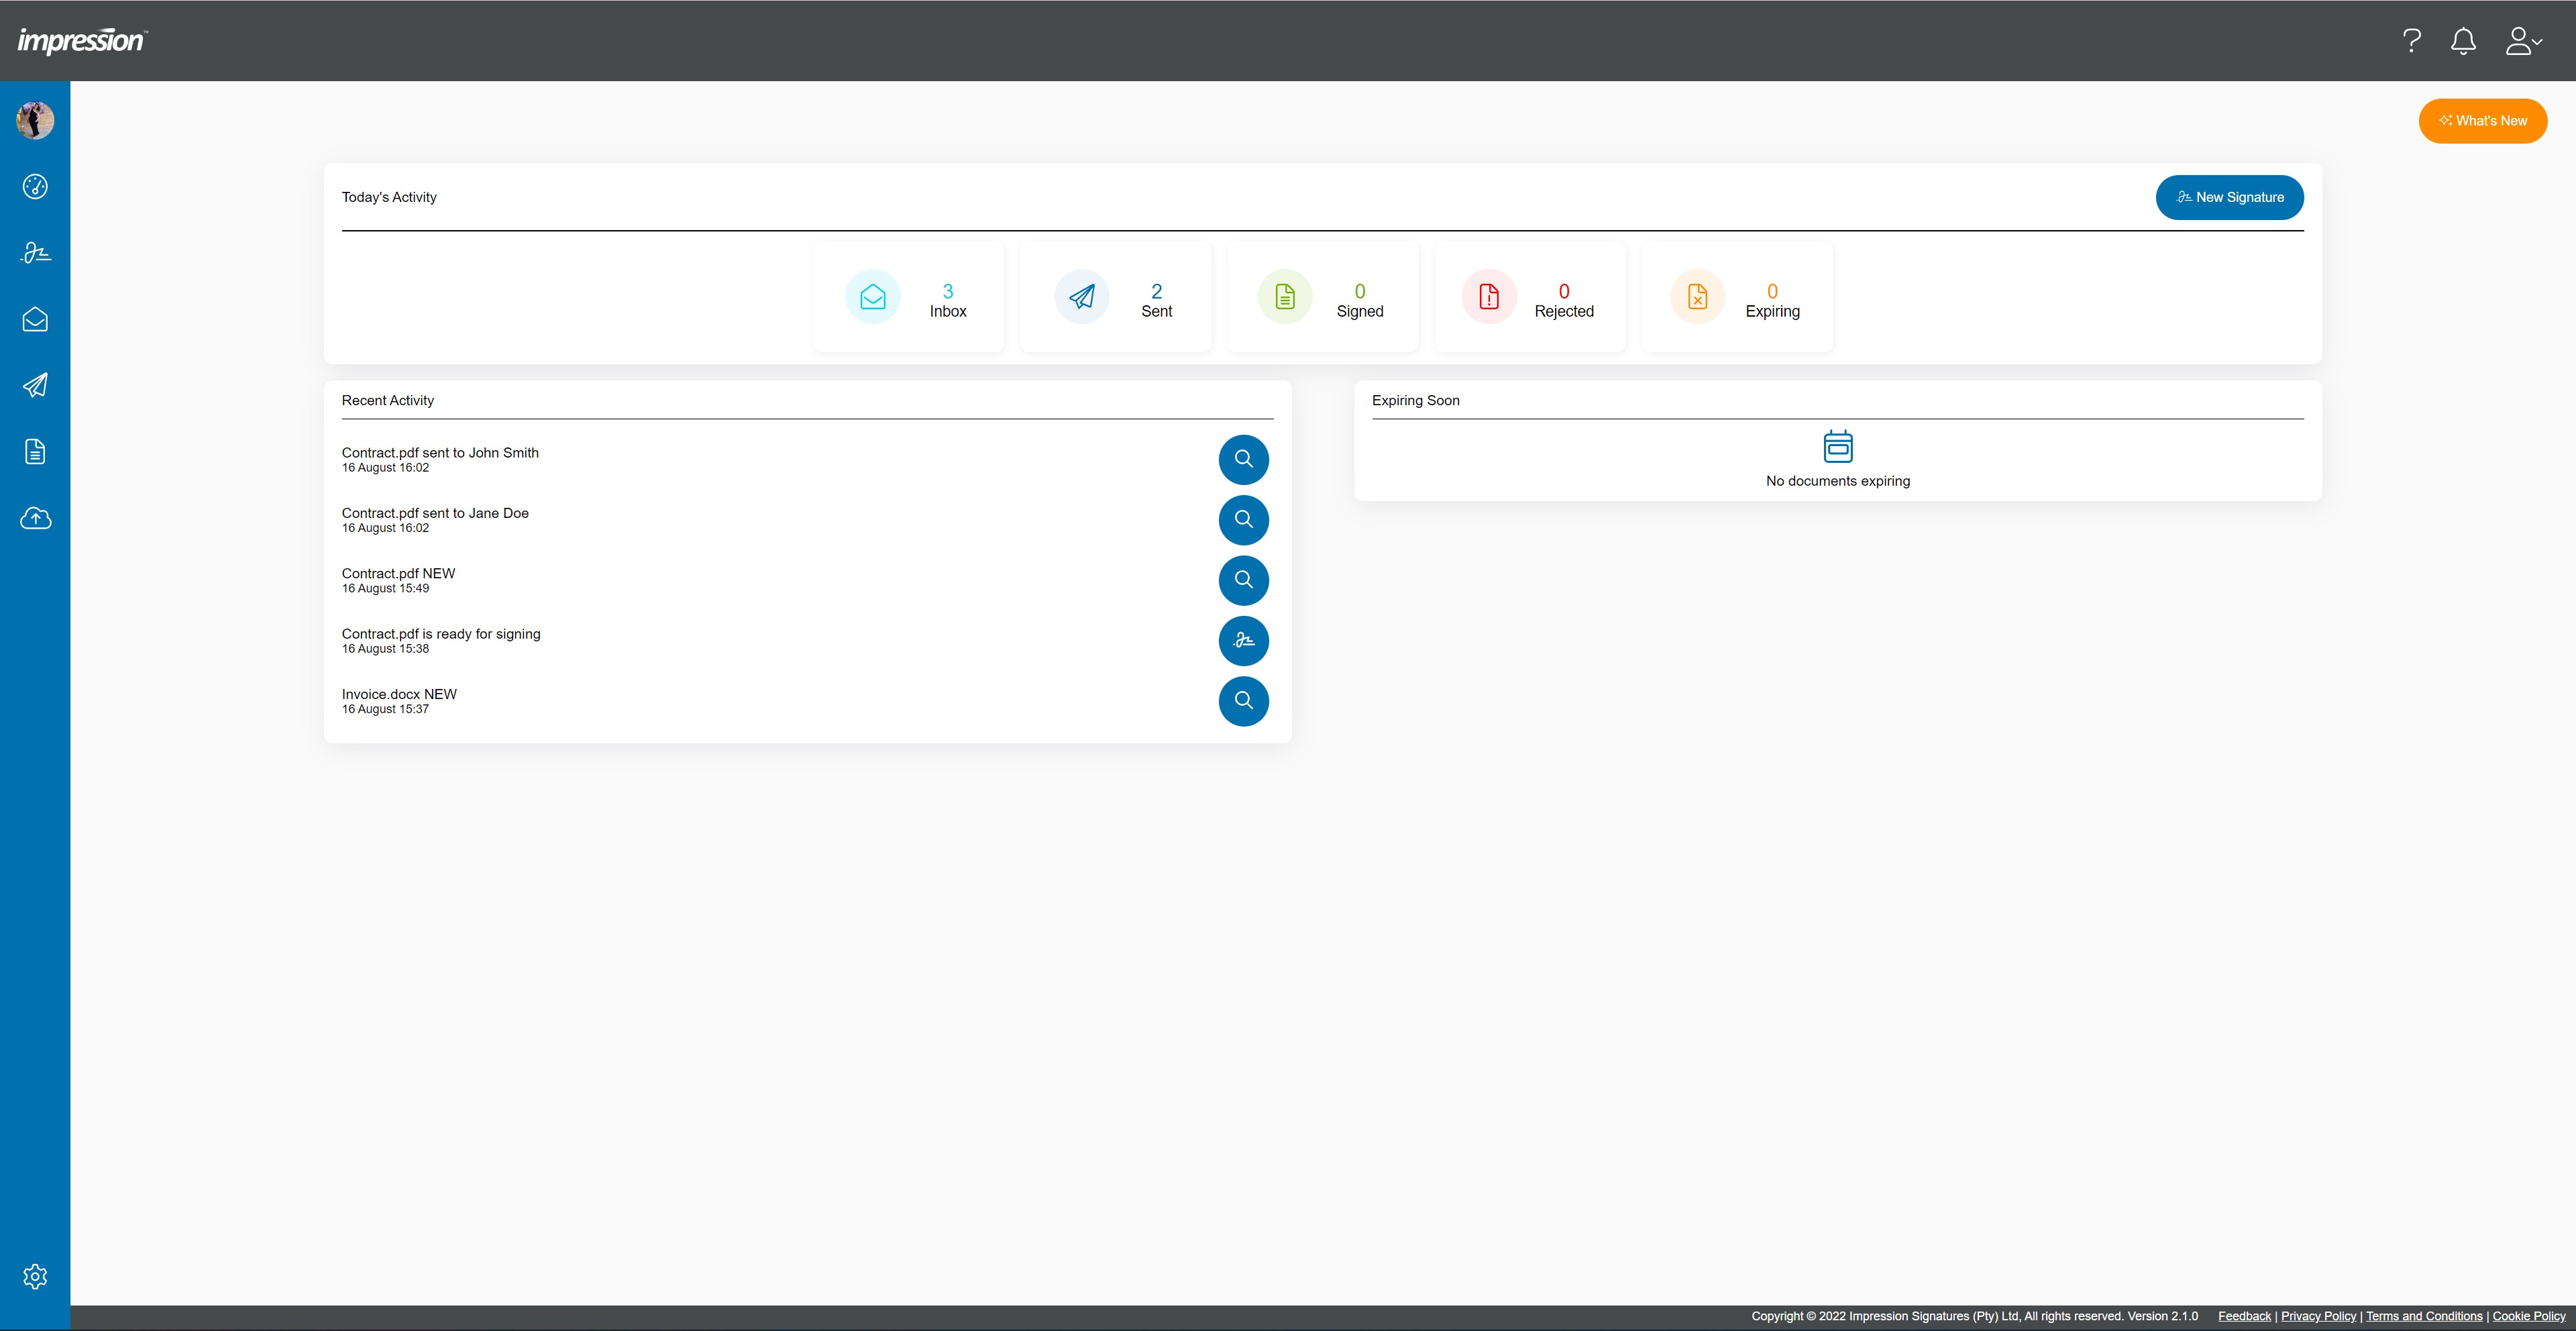Sign the Contract.pdf ready for signing
This screenshot has height=1331, width=2576.
[x=1243, y=640]
